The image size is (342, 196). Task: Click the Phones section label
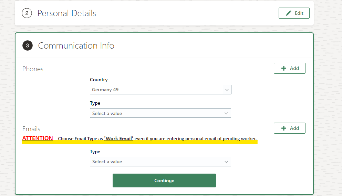point(33,69)
